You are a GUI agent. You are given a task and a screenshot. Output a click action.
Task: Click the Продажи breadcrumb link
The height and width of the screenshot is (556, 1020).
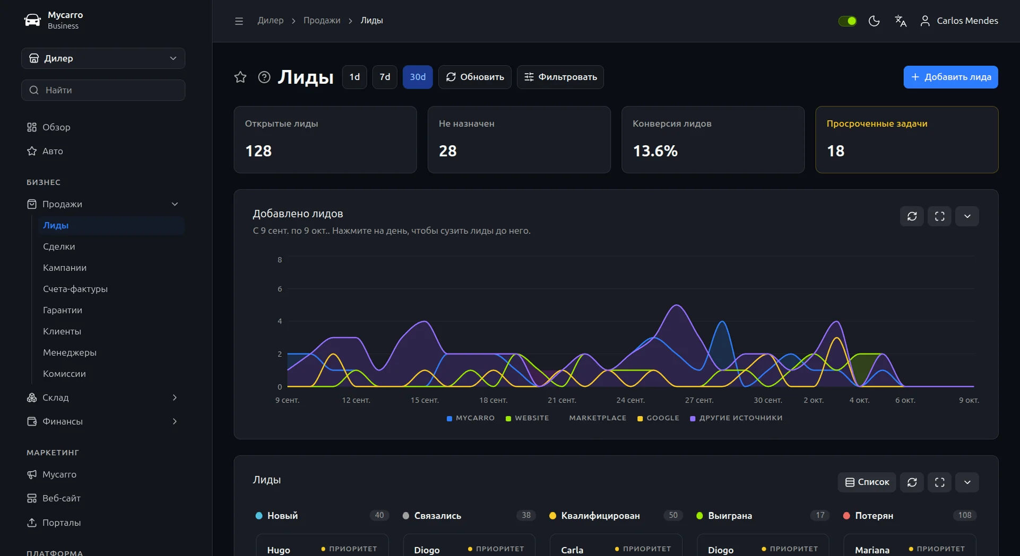pos(322,21)
